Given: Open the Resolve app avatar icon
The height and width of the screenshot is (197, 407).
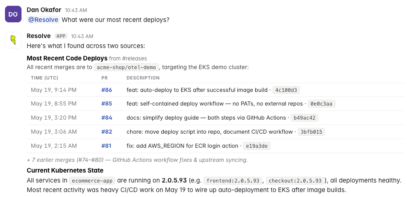Looking at the screenshot, I should [x=13, y=40].
